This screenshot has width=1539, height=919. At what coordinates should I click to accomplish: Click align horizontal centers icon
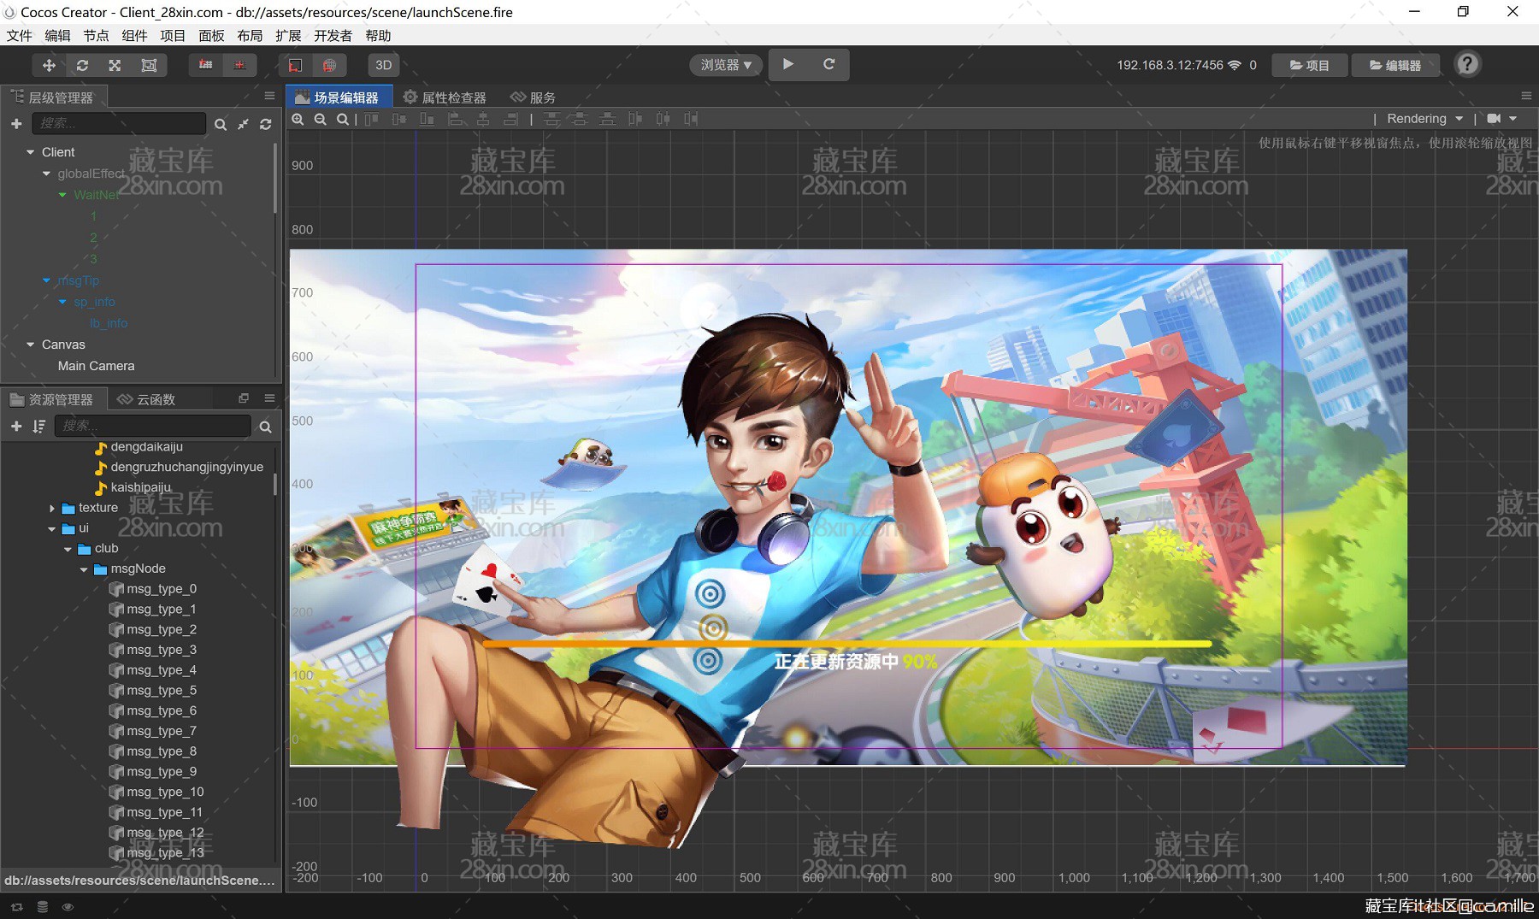tap(483, 120)
